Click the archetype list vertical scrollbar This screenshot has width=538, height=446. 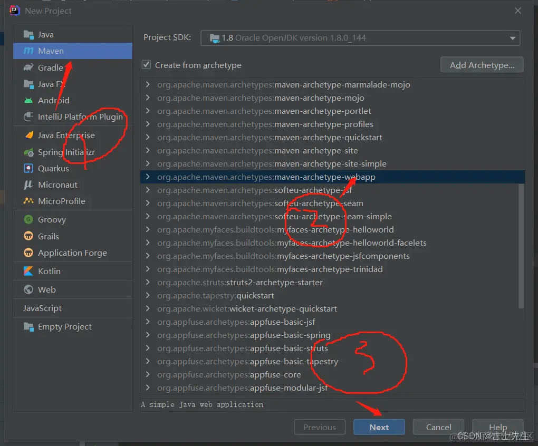(521, 246)
